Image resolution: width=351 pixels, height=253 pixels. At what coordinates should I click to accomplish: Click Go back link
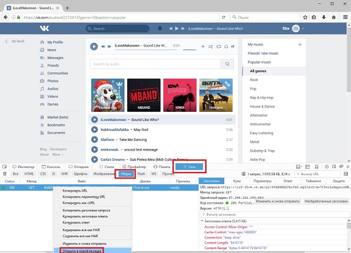point(15,41)
